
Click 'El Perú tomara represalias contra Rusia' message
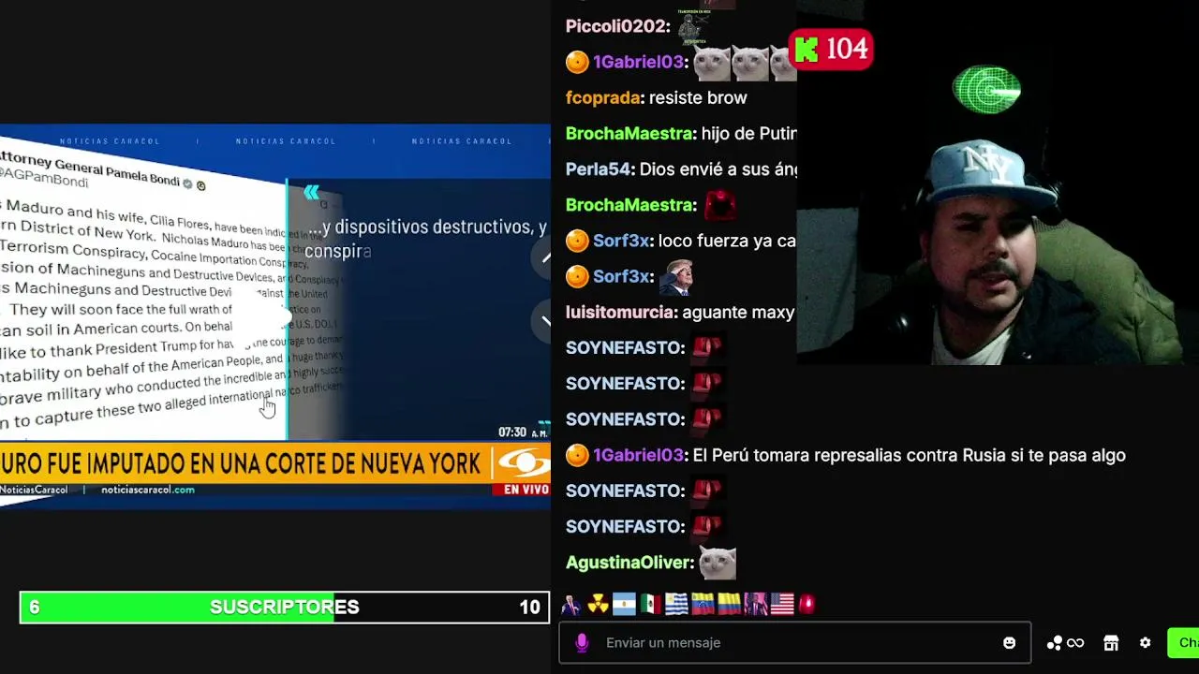tap(909, 455)
